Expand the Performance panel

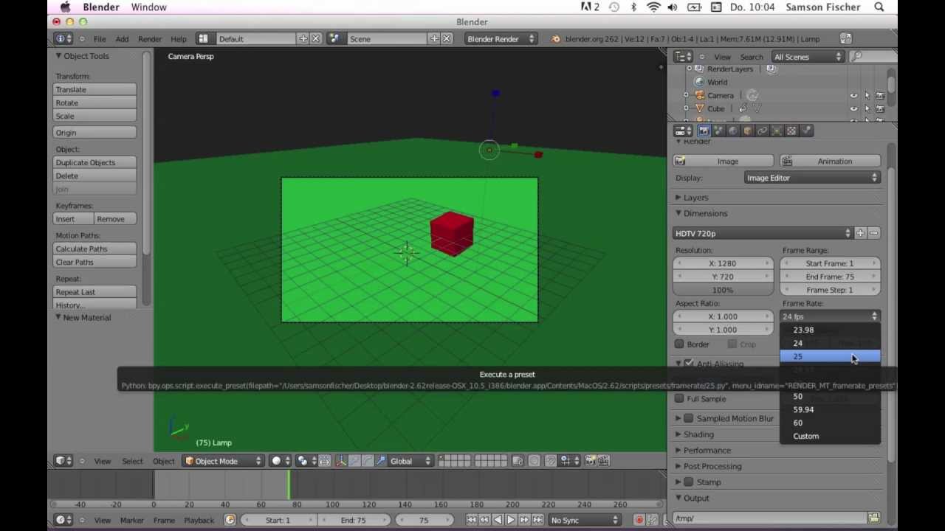(706, 451)
